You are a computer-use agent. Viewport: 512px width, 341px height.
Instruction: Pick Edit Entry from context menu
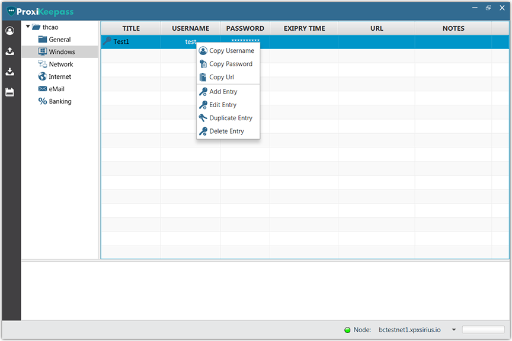click(223, 105)
